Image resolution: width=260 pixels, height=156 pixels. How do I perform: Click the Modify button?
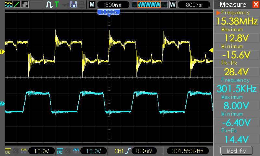click(x=237, y=151)
